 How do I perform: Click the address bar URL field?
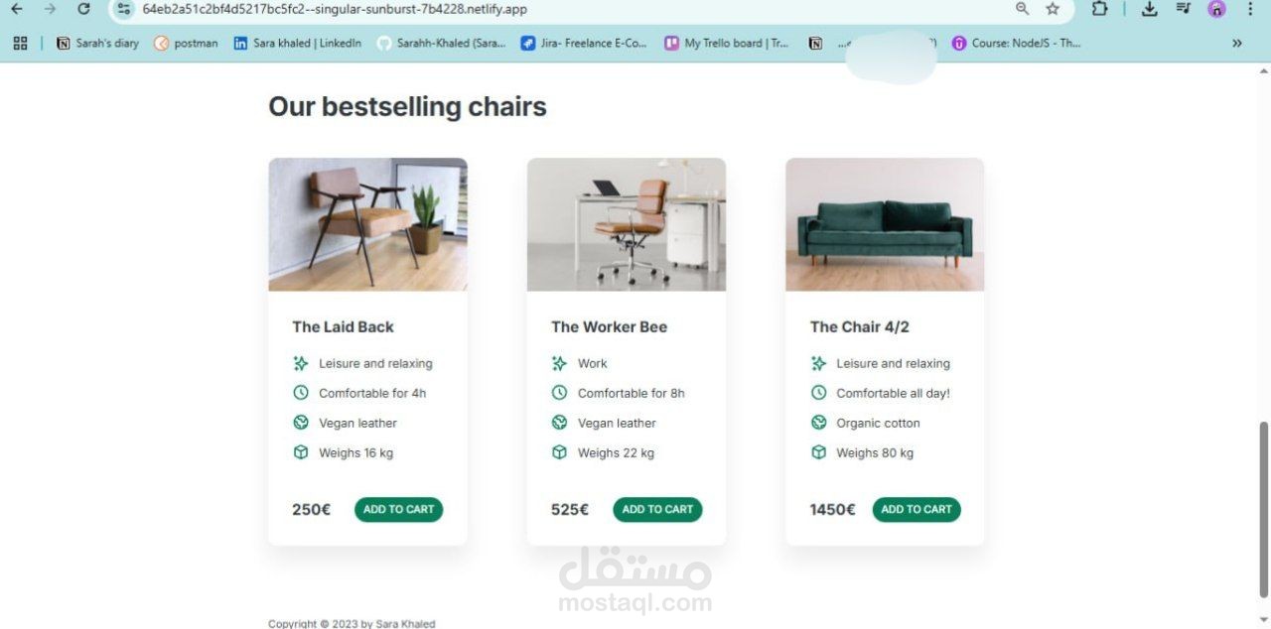(566, 9)
